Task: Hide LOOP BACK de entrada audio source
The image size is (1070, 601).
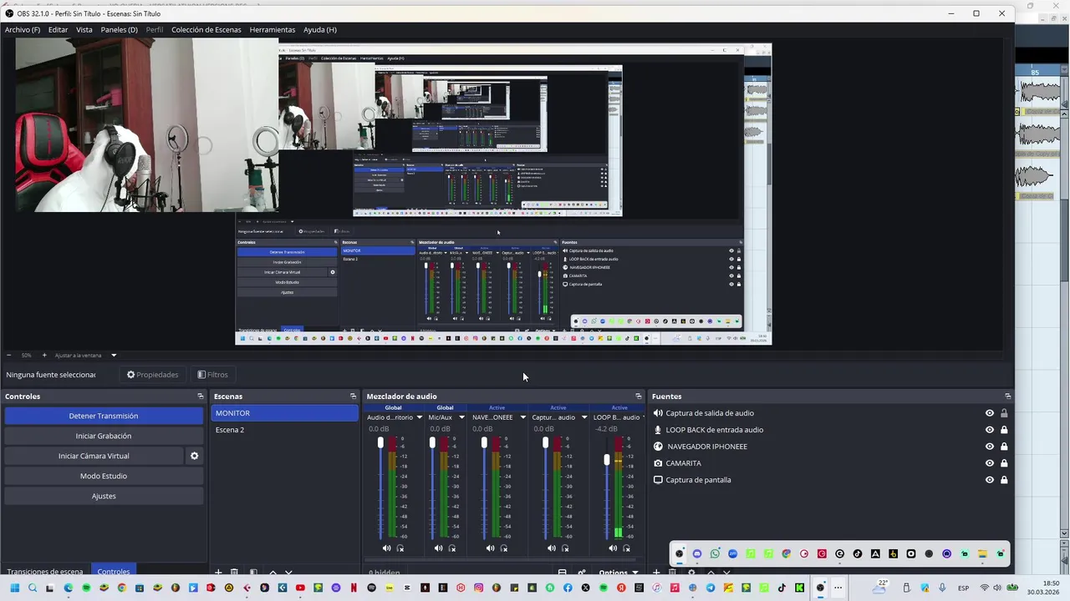Action: pos(990,430)
